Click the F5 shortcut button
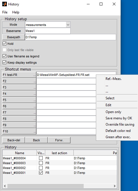 point(19,100)
